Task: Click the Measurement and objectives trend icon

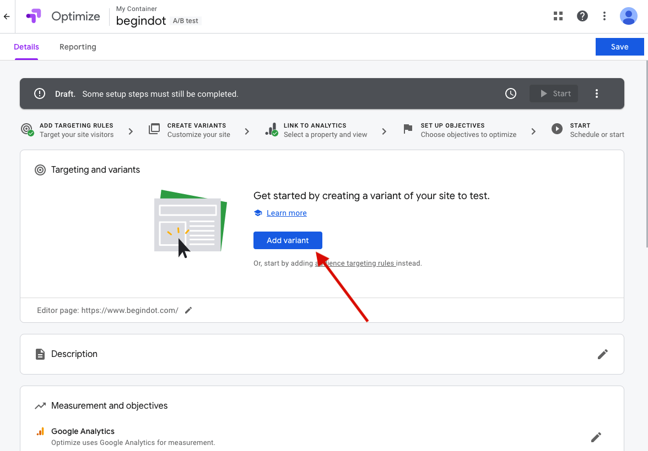Action: pos(40,406)
